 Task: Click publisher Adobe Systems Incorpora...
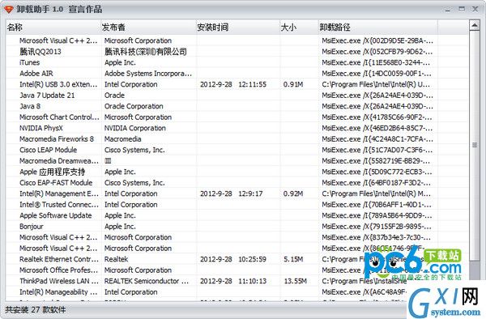click(148, 74)
